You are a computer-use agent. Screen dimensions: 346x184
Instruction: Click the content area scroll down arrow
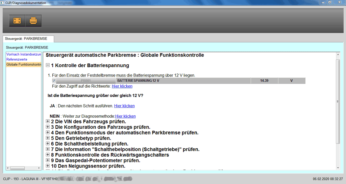pyautogui.click(x=338, y=167)
